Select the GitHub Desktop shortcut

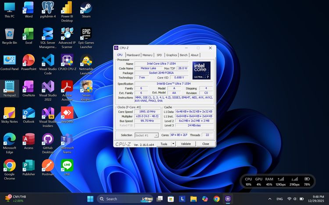pyautogui.click(x=48, y=144)
